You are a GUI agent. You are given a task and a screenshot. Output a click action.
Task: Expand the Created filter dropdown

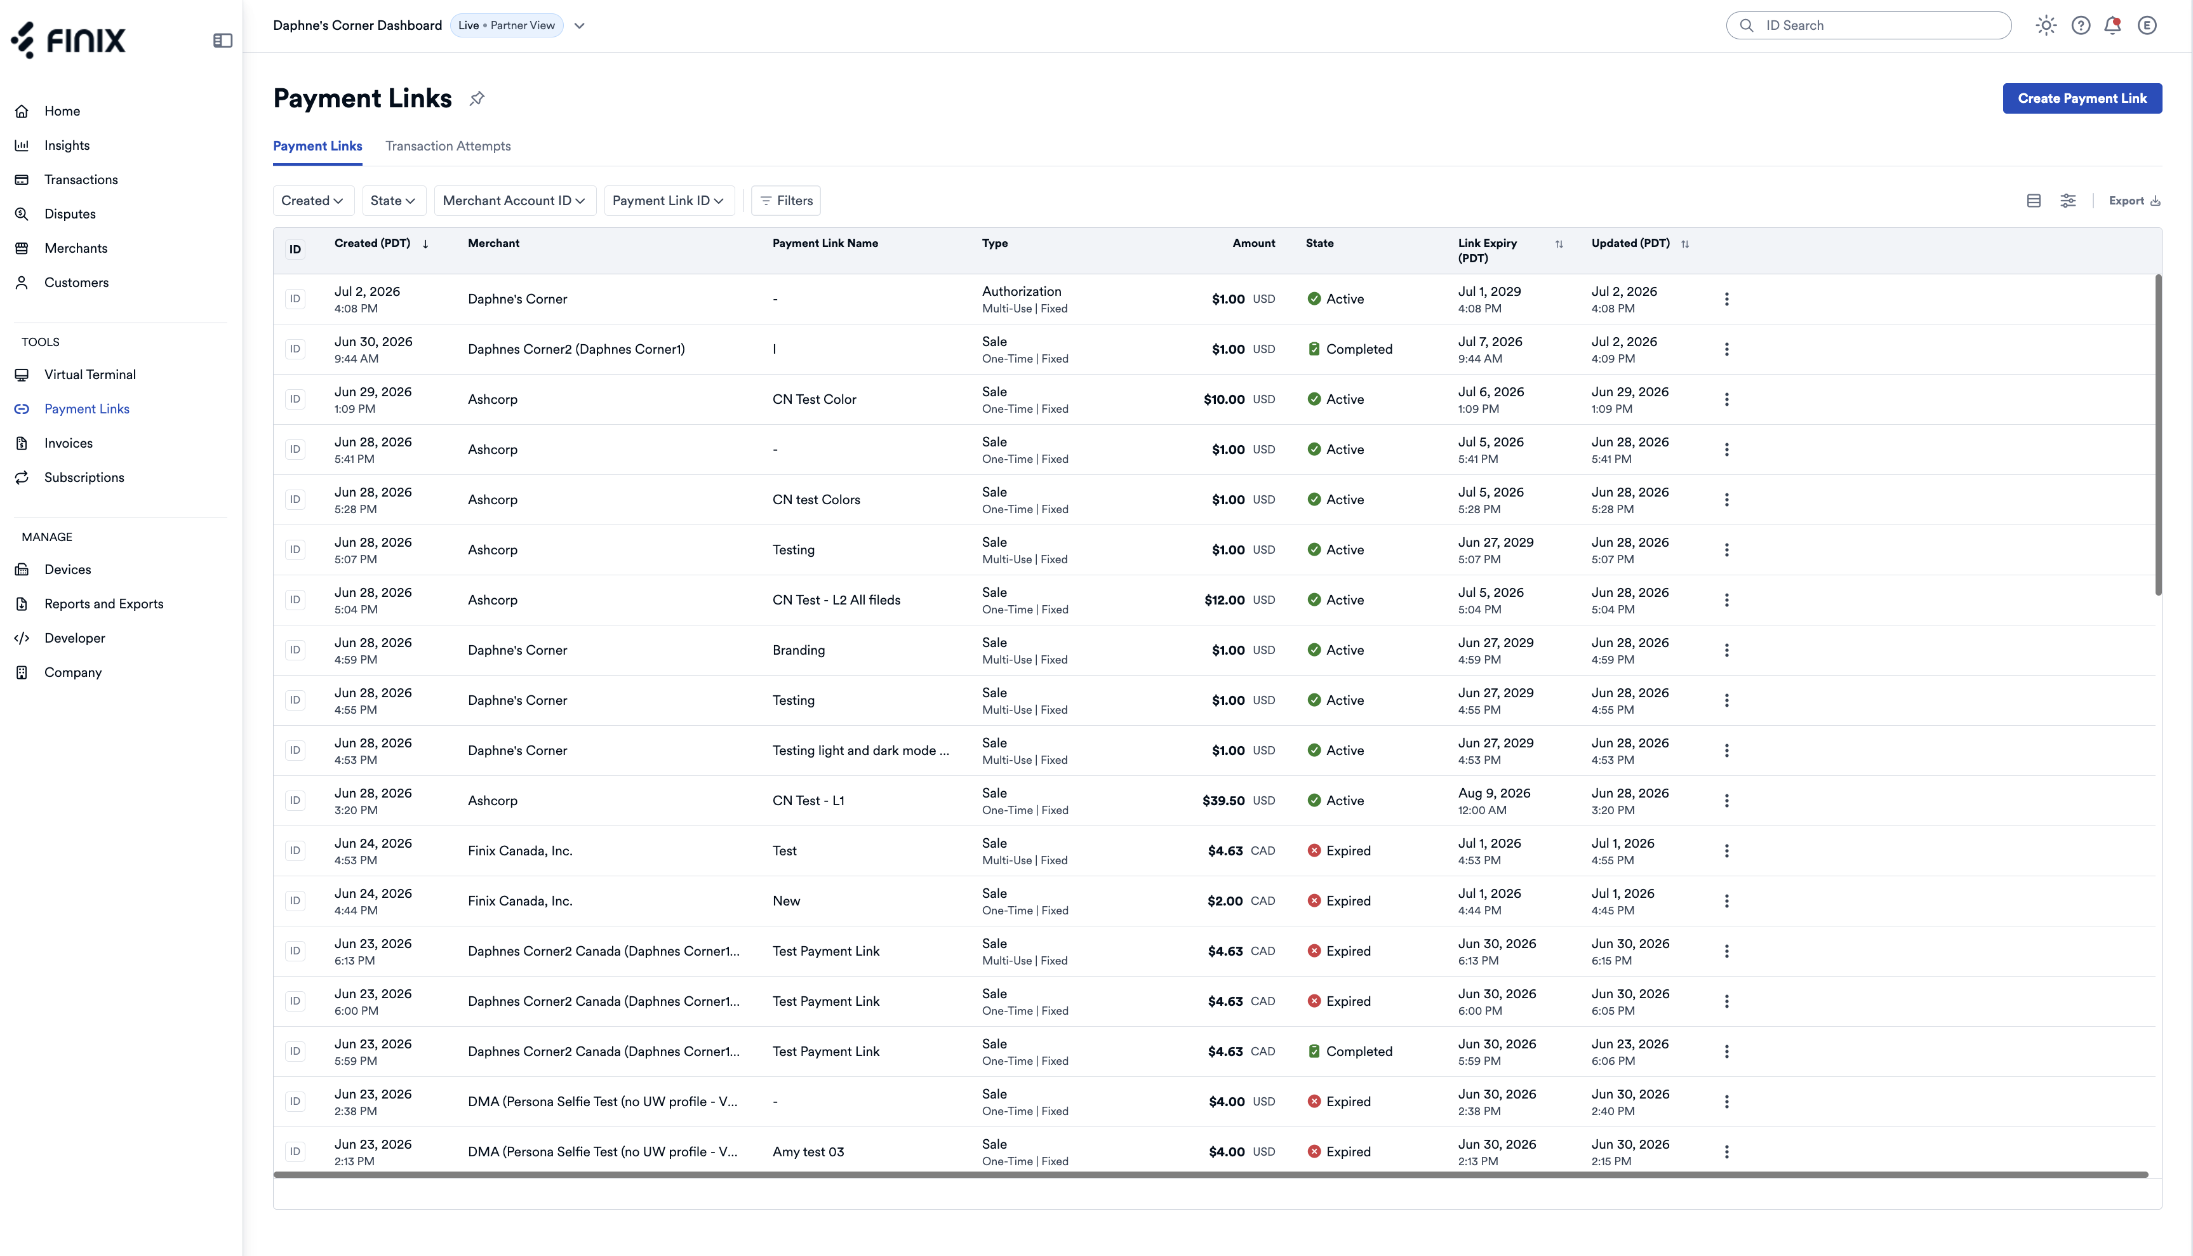(x=312, y=201)
